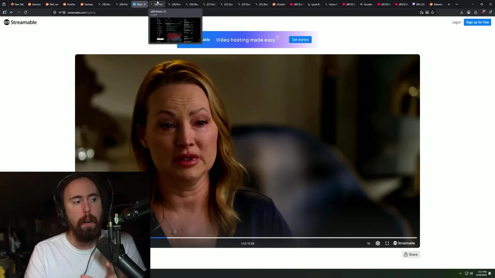
Task: Open volume control in system tray
Action: tap(471, 273)
